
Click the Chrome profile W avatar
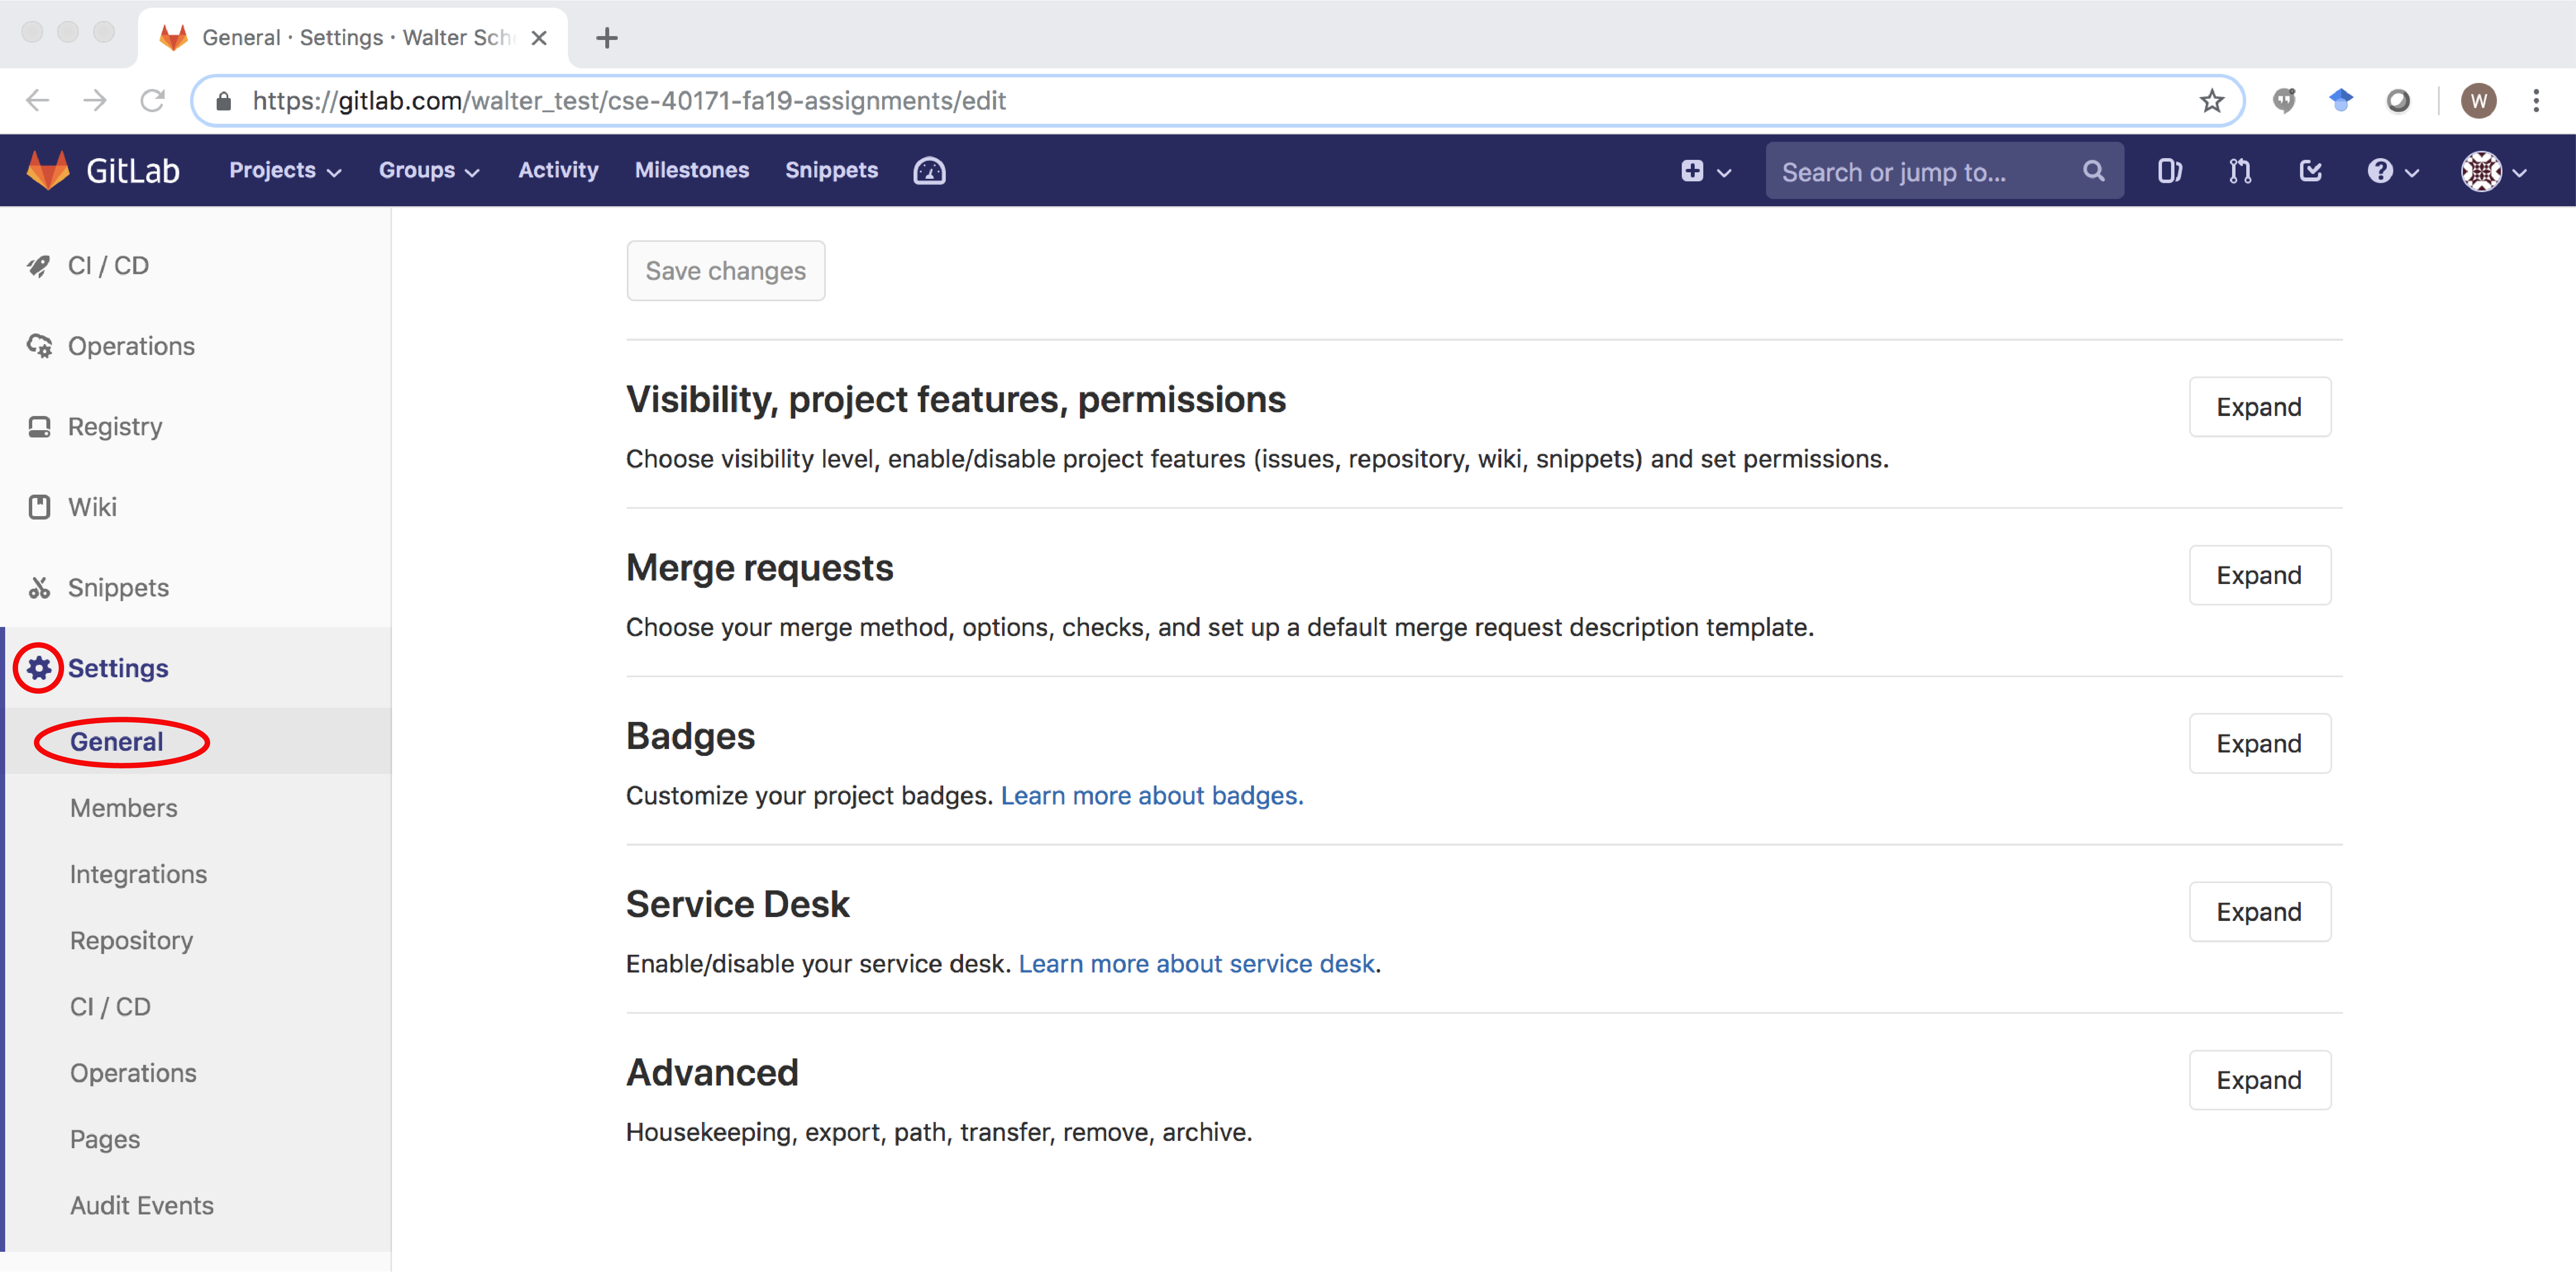2478,101
